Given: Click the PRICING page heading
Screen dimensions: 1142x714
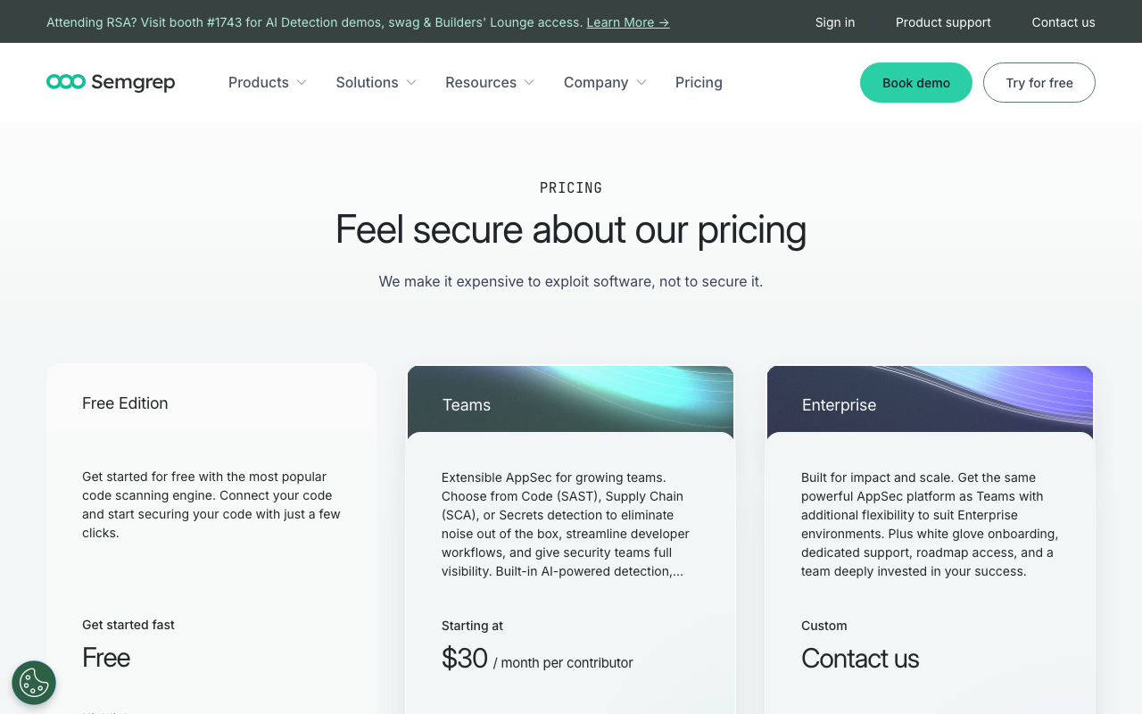Looking at the screenshot, I should point(570,187).
